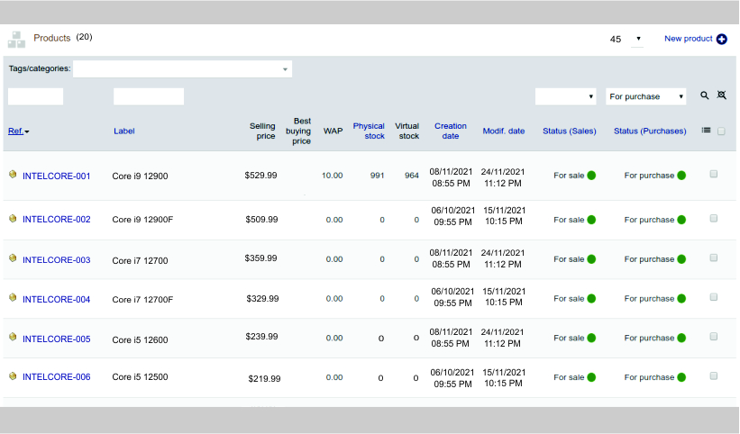This screenshot has height=434, width=740.
Task: Click the clear search filters icon
Action: 721,95
